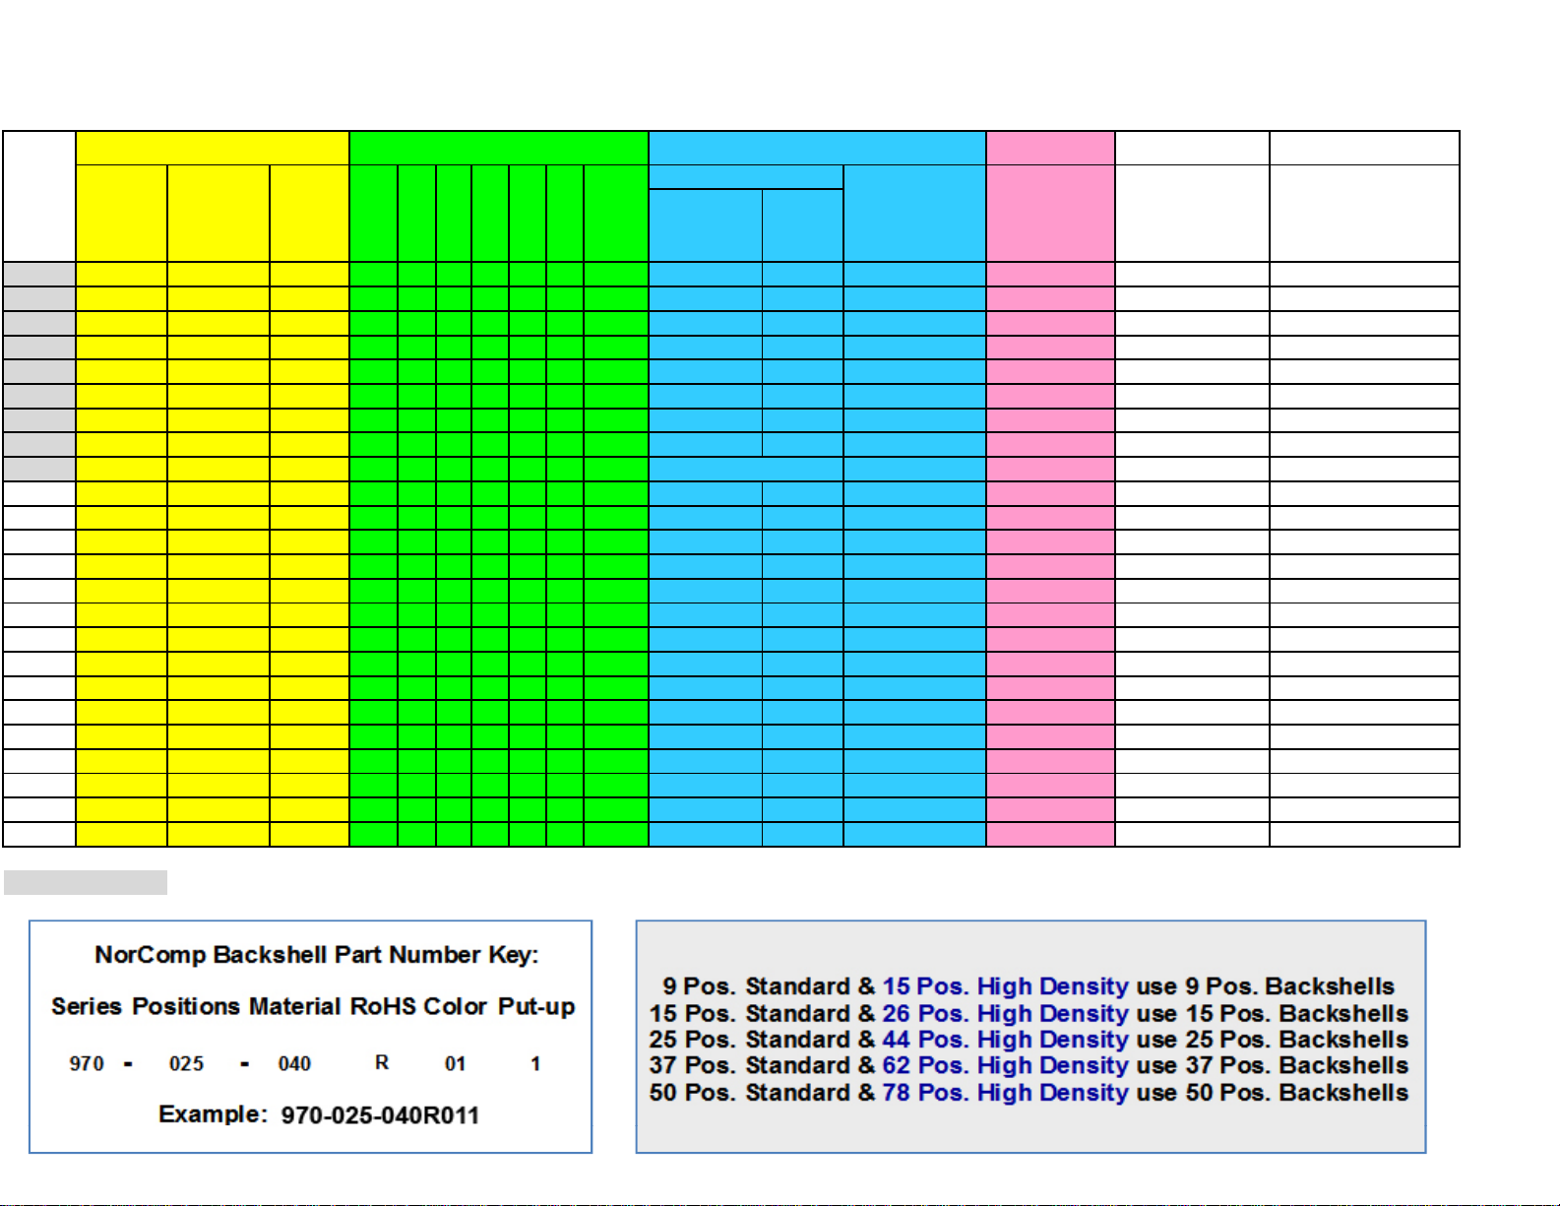Click the blue '78 Pos. High Density' text

1005,1093
